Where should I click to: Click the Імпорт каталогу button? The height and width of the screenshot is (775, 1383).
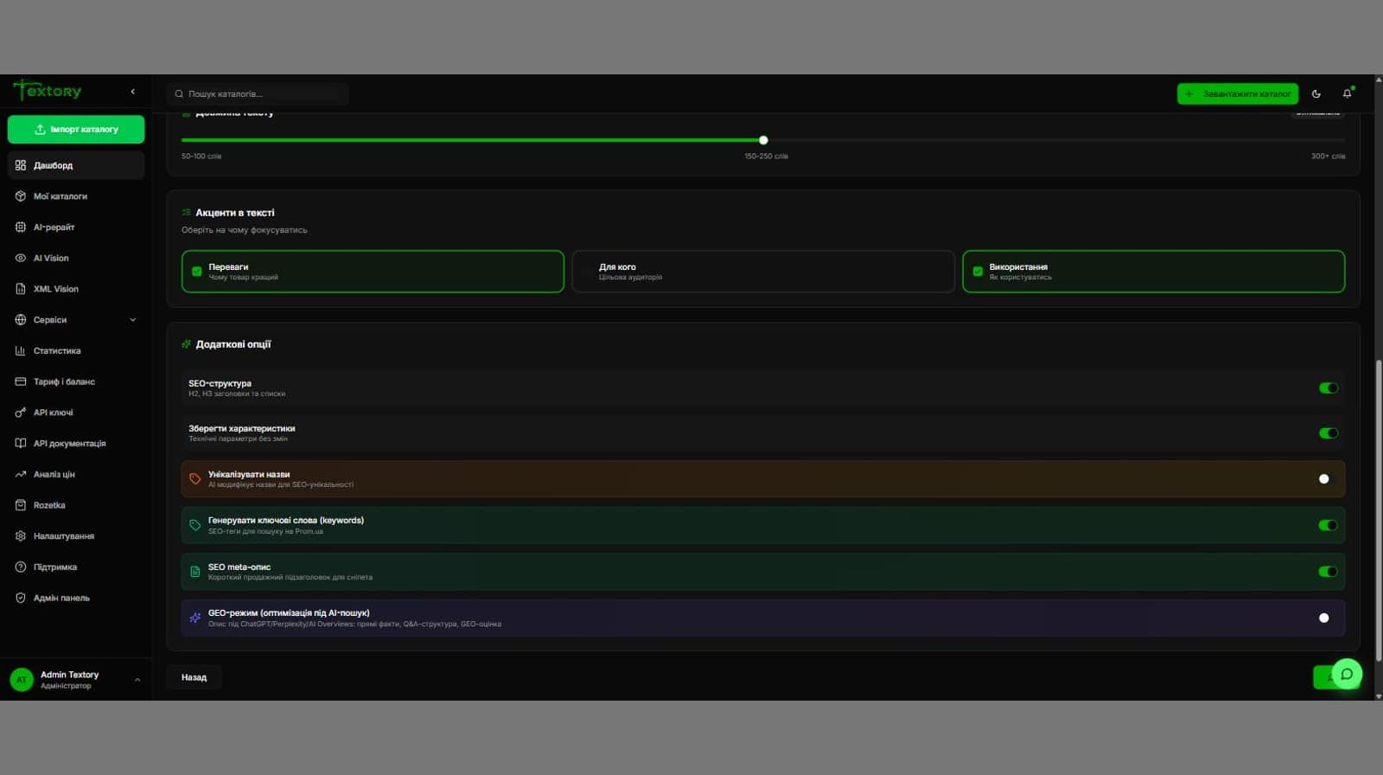point(76,129)
